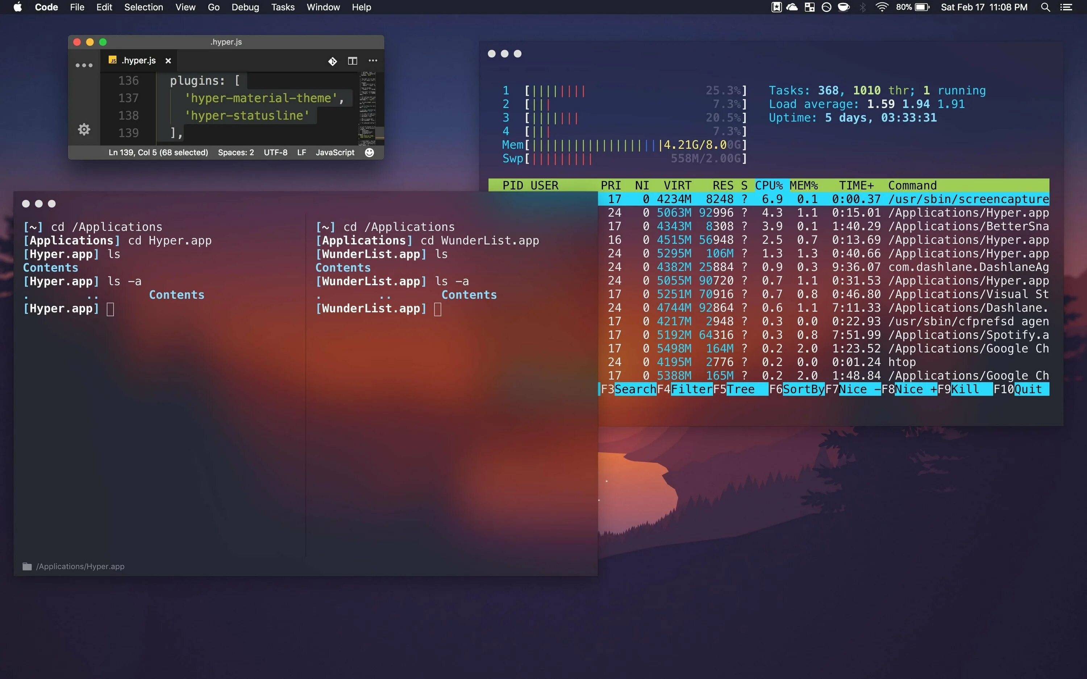Click the Ln 139, Col 5 indicator
The width and height of the screenshot is (1087, 679).
[158, 153]
